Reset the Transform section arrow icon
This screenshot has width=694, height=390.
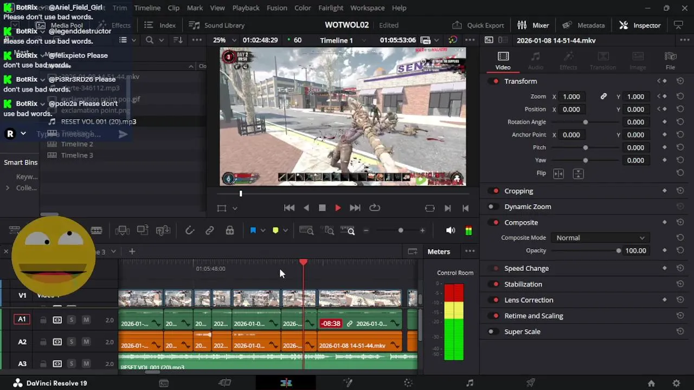[x=680, y=81]
